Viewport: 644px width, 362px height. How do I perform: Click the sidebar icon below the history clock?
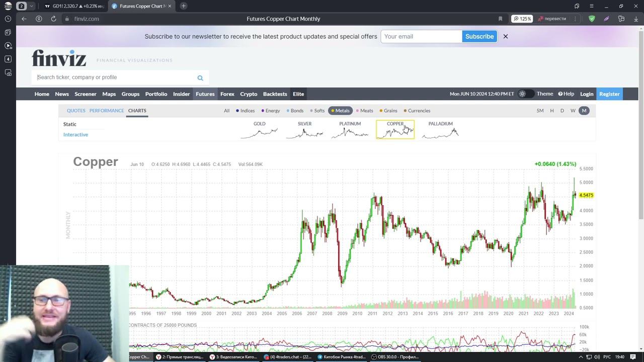[x=8, y=32]
